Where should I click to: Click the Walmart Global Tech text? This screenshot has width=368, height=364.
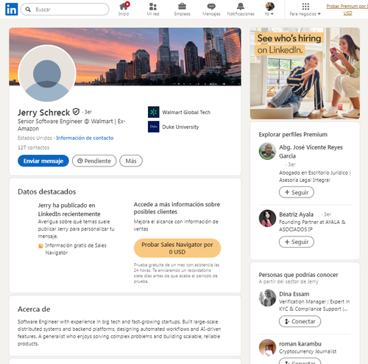coord(186,112)
